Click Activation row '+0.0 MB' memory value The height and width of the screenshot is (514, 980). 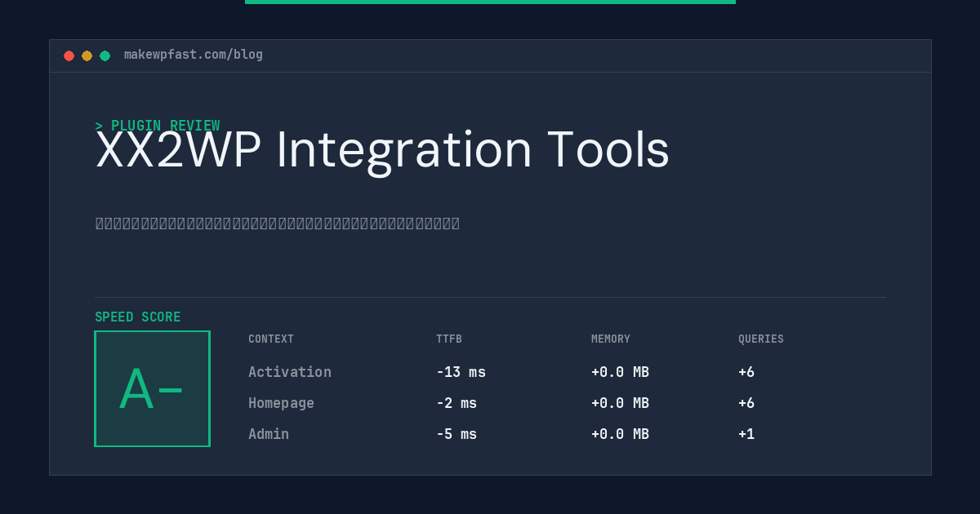pyautogui.click(x=620, y=372)
